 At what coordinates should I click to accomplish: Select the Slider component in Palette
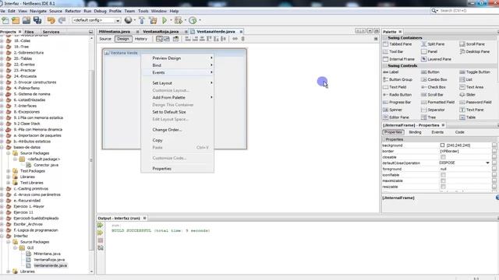click(x=468, y=95)
